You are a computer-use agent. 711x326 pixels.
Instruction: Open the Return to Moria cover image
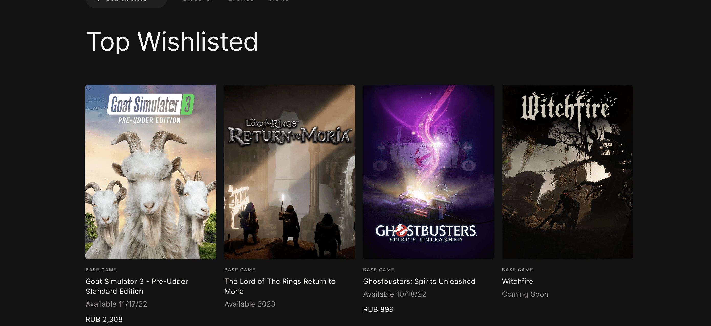tap(289, 172)
